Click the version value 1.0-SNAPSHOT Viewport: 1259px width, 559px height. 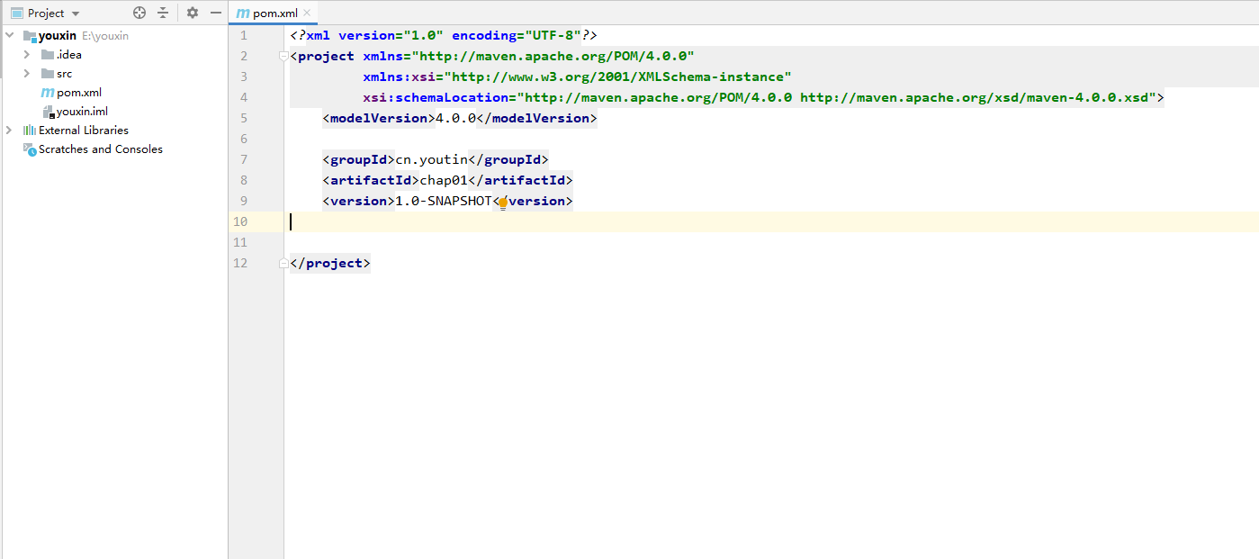pyautogui.click(x=444, y=201)
